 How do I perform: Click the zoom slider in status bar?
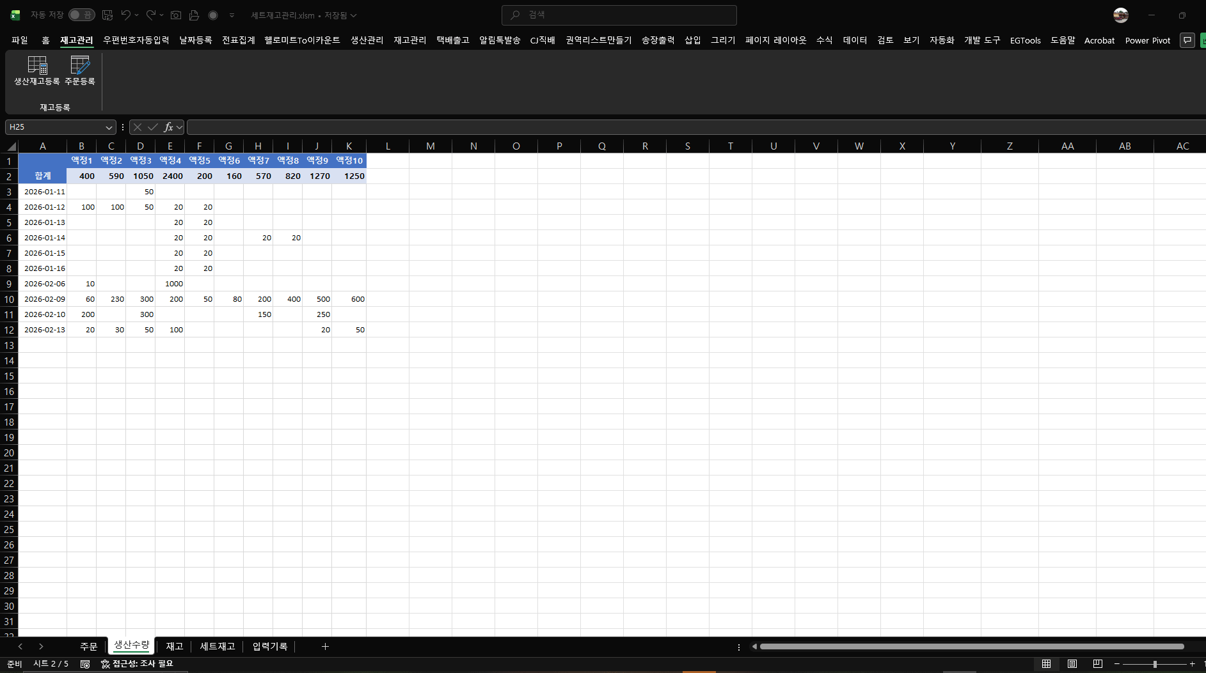(1155, 664)
